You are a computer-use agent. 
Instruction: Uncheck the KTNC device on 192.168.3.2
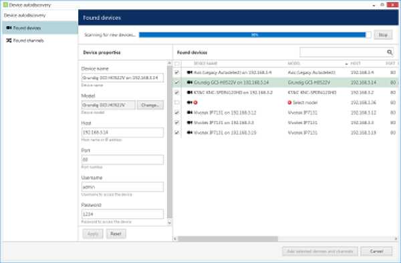point(176,92)
